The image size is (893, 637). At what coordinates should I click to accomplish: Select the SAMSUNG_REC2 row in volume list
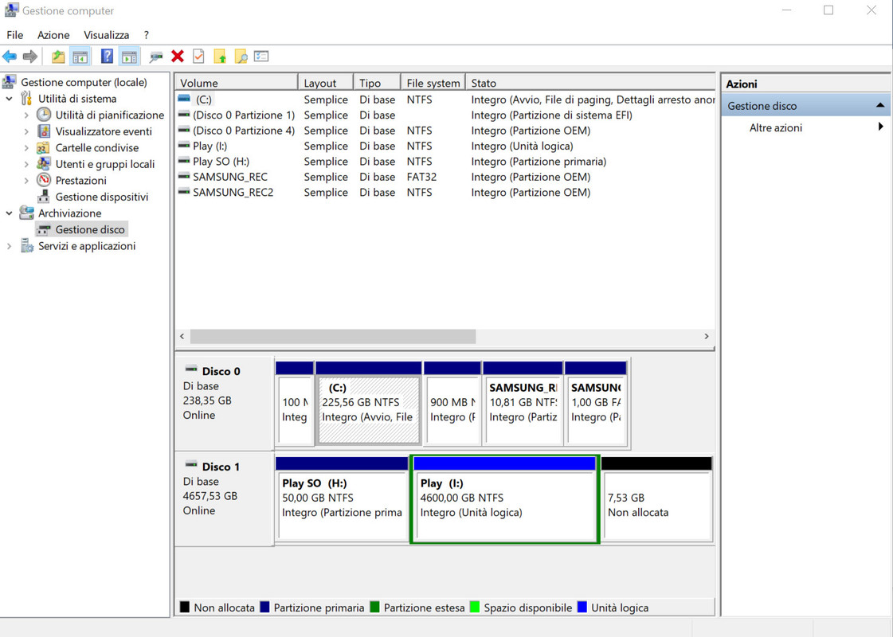445,193
